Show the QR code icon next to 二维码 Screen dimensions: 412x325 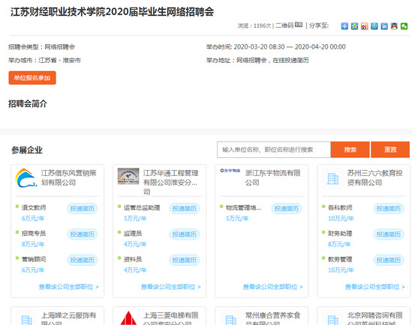tap(299, 25)
